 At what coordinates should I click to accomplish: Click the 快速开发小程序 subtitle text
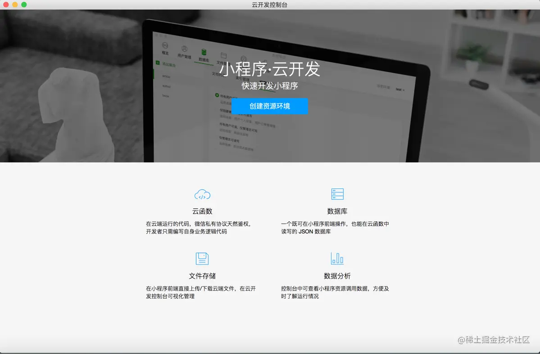269,86
